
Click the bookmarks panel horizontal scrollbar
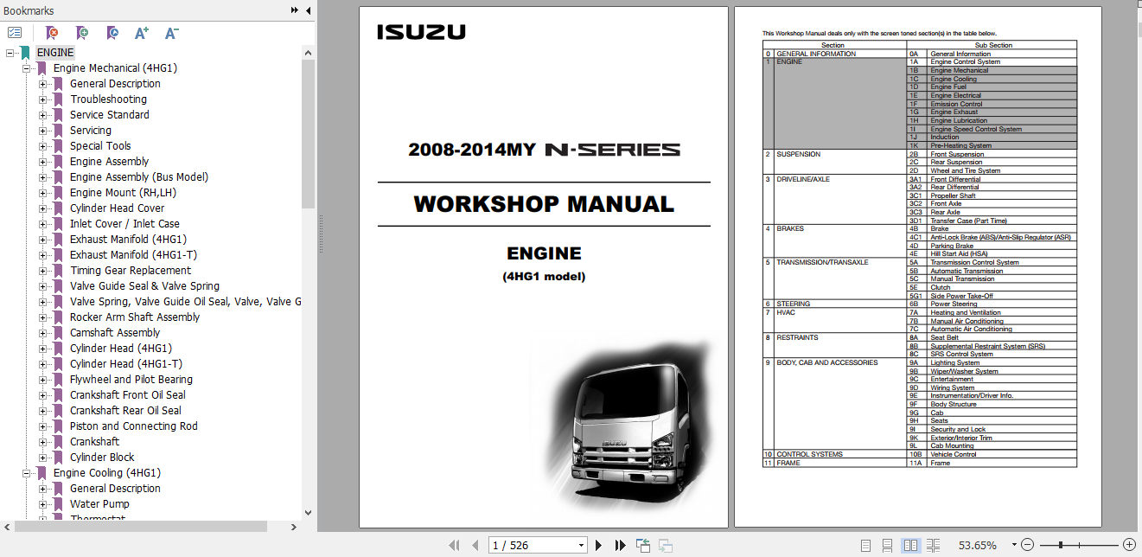(x=141, y=526)
